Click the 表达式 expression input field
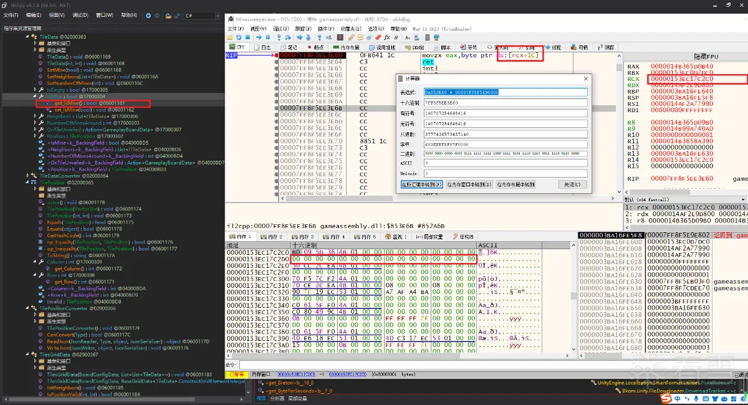Screen dimensions: 748x405 tap(505, 92)
